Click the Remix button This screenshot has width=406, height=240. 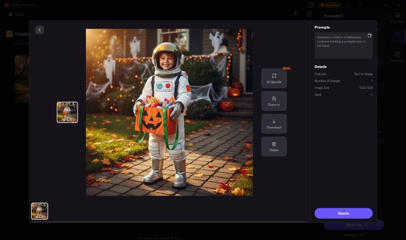point(343,213)
